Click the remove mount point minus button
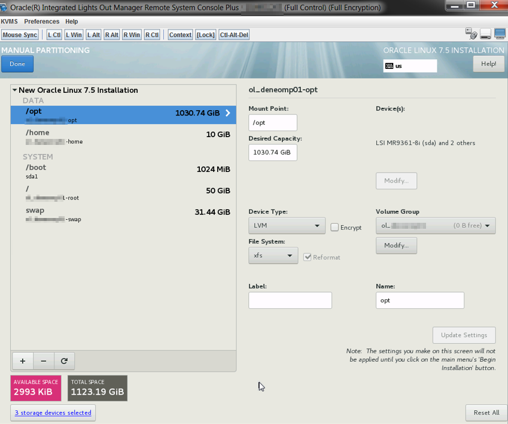The width and height of the screenshot is (508, 424). [x=44, y=361]
